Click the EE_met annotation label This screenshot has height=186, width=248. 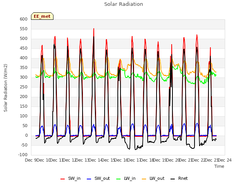click(x=42, y=16)
